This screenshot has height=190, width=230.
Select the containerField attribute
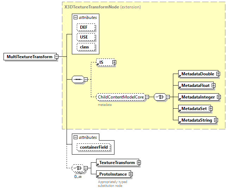94,148
